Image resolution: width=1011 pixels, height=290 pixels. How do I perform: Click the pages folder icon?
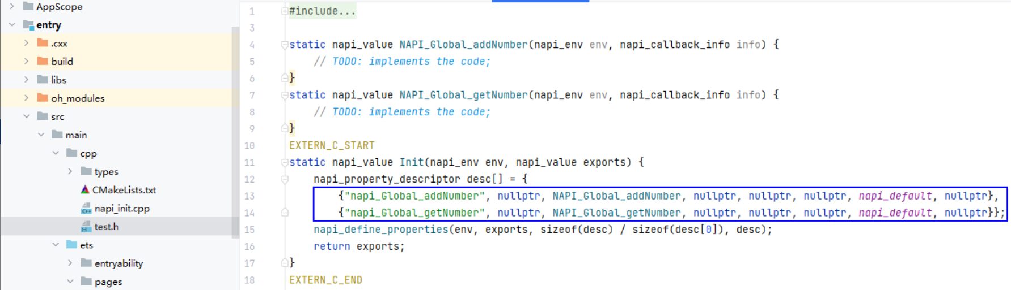pyautogui.click(x=86, y=282)
